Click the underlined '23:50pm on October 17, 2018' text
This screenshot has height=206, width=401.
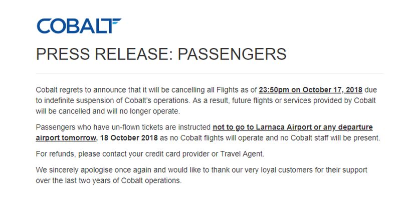(310, 89)
